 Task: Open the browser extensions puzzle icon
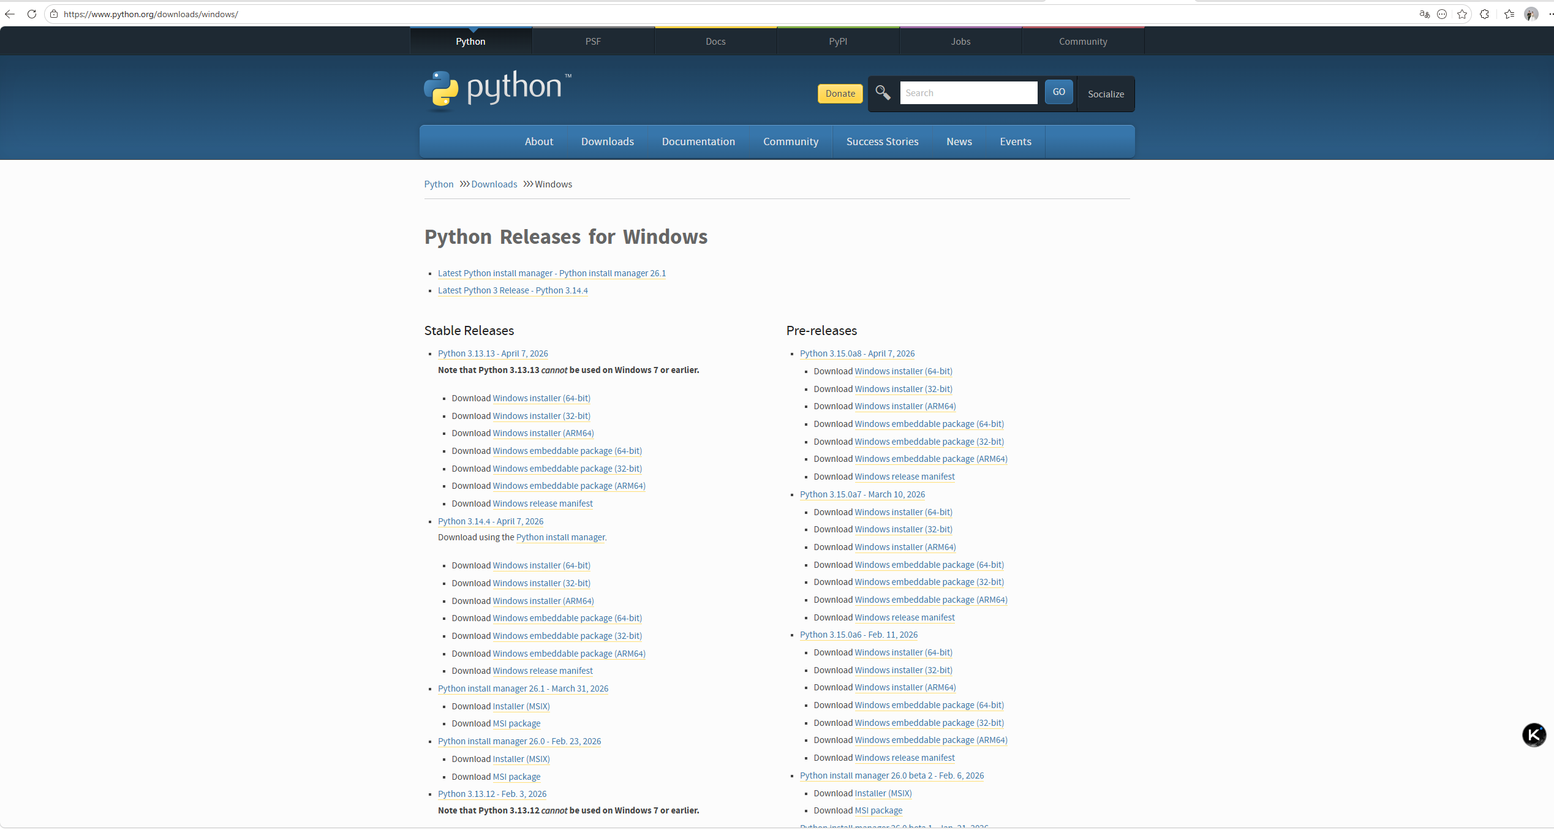click(1484, 14)
